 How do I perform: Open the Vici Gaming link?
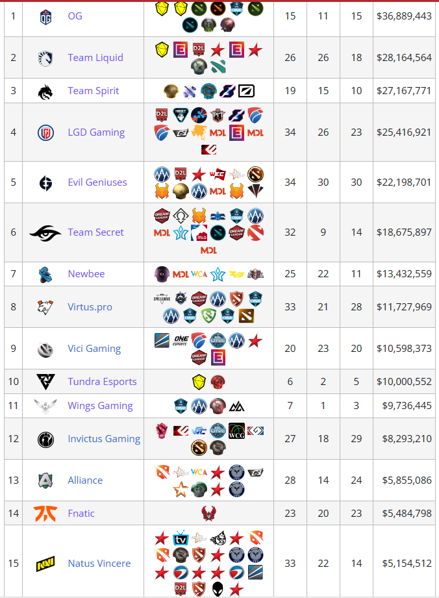(x=94, y=349)
